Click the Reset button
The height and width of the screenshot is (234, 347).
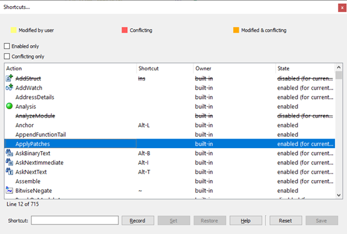(x=286, y=221)
